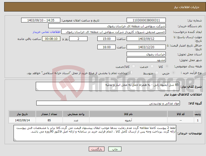Viewport: 206px width, 156px height.
Task: Select the کالا radio button
Action: tap(167, 66)
